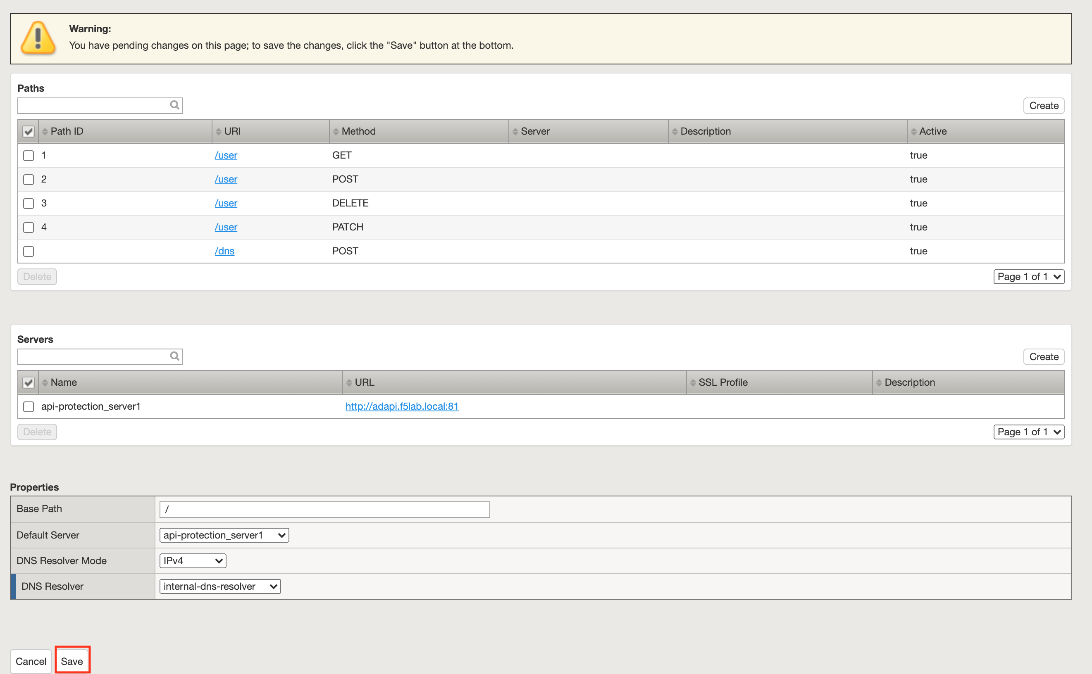Open the /dns path link
1092x674 pixels.
(224, 251)
